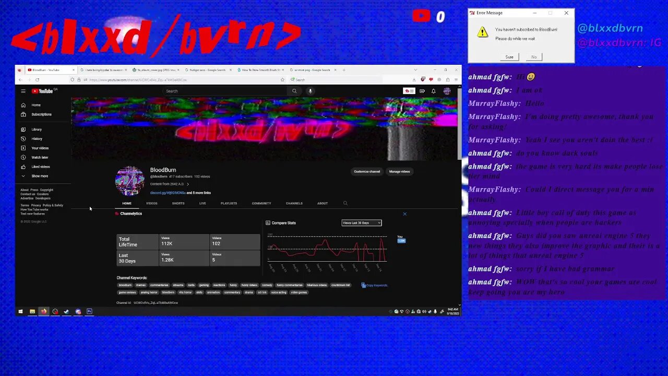Open the YouTube notifications bell
668x376 pixels.
point(433,91)
